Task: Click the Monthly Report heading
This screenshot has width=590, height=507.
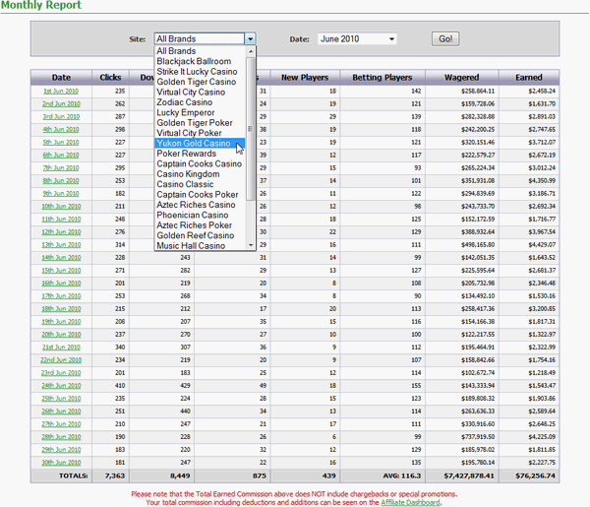Action: pyautogui.click(x=40, y=5)
